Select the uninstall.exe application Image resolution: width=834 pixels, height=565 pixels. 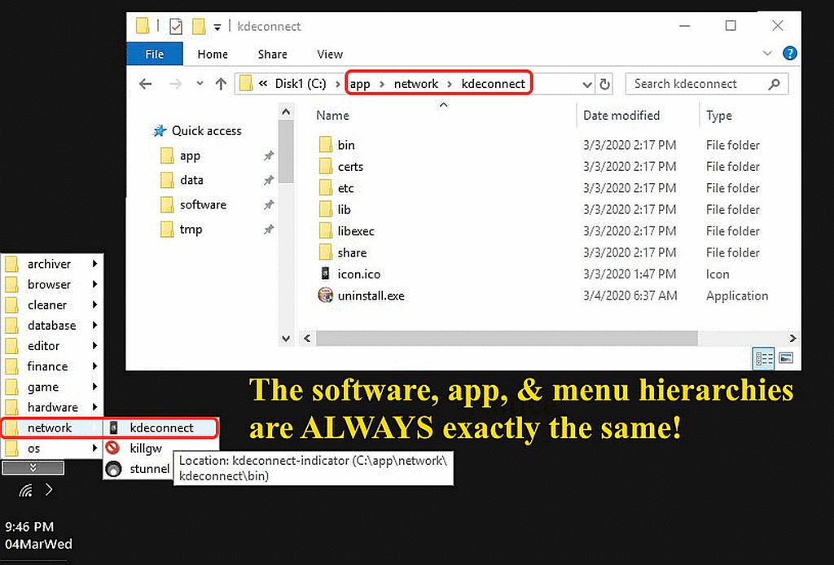click(371, 296)
